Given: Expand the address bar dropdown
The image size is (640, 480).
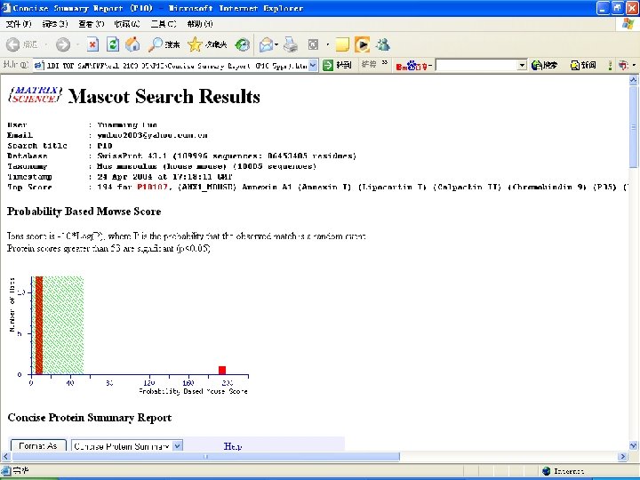Looking at the screenshot, I should tap(313, 65).
